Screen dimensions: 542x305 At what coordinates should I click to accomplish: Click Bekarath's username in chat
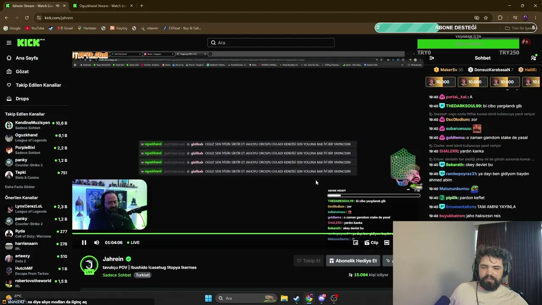coord(454,165)
